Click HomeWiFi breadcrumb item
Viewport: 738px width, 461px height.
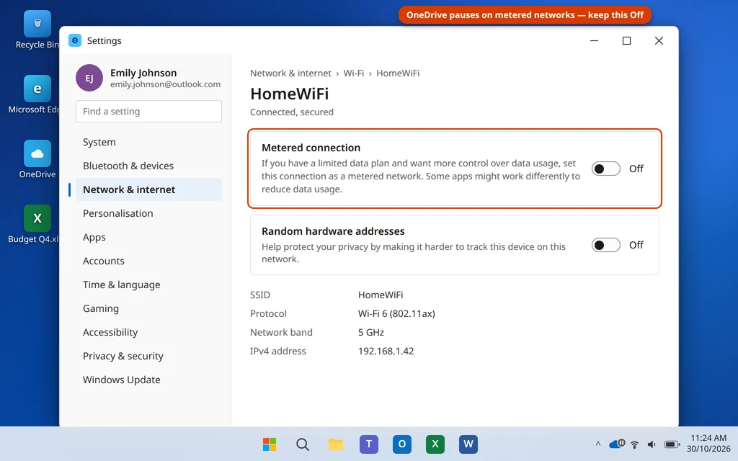click(398, 73)
